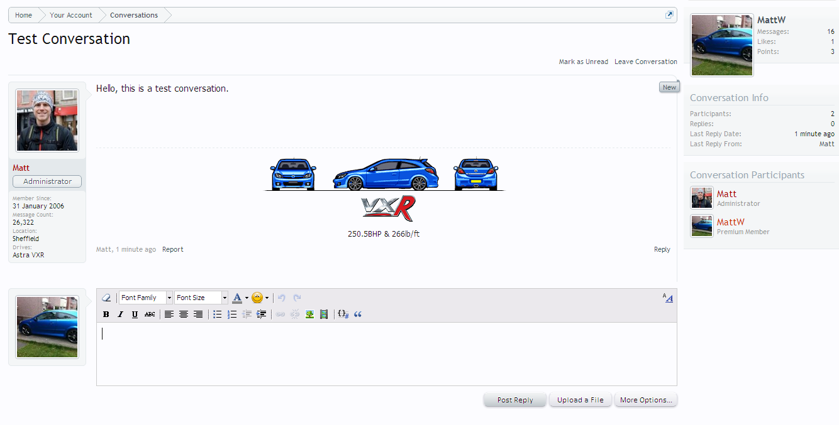Go to Your Account breadcrumb

click(x=71, y=15)
